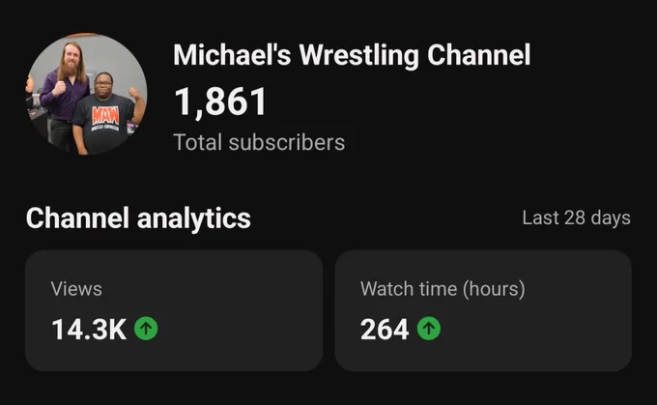This screenshot has height=405, width=657.
Task: Click the green up arrow beside Watch time
Action: pyautogui.click(x=429, y=329)
